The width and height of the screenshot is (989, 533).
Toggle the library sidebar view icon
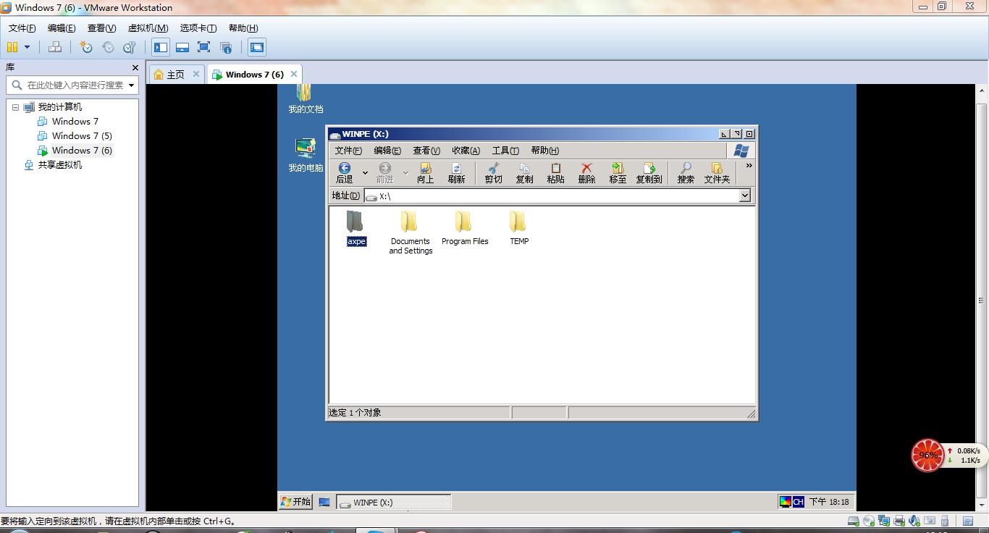coord(161,47)
